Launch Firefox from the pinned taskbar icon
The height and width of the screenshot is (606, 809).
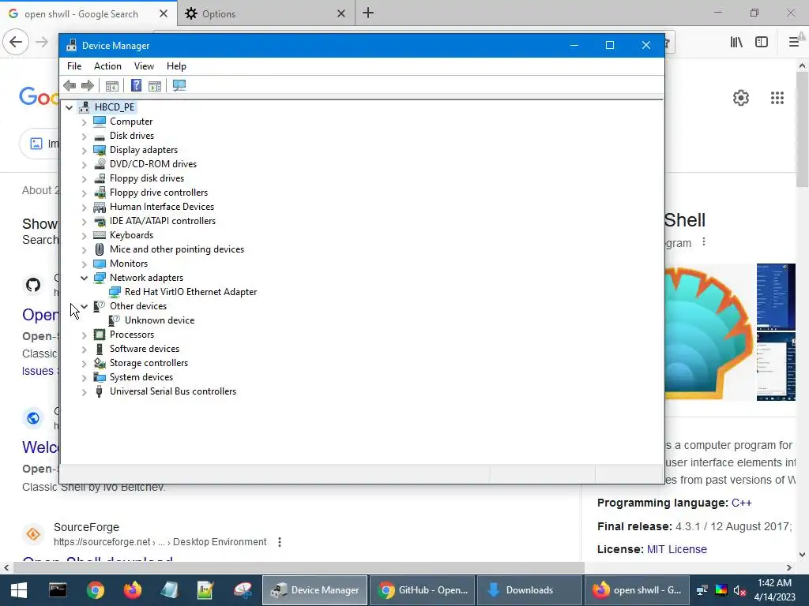(132, 590)
